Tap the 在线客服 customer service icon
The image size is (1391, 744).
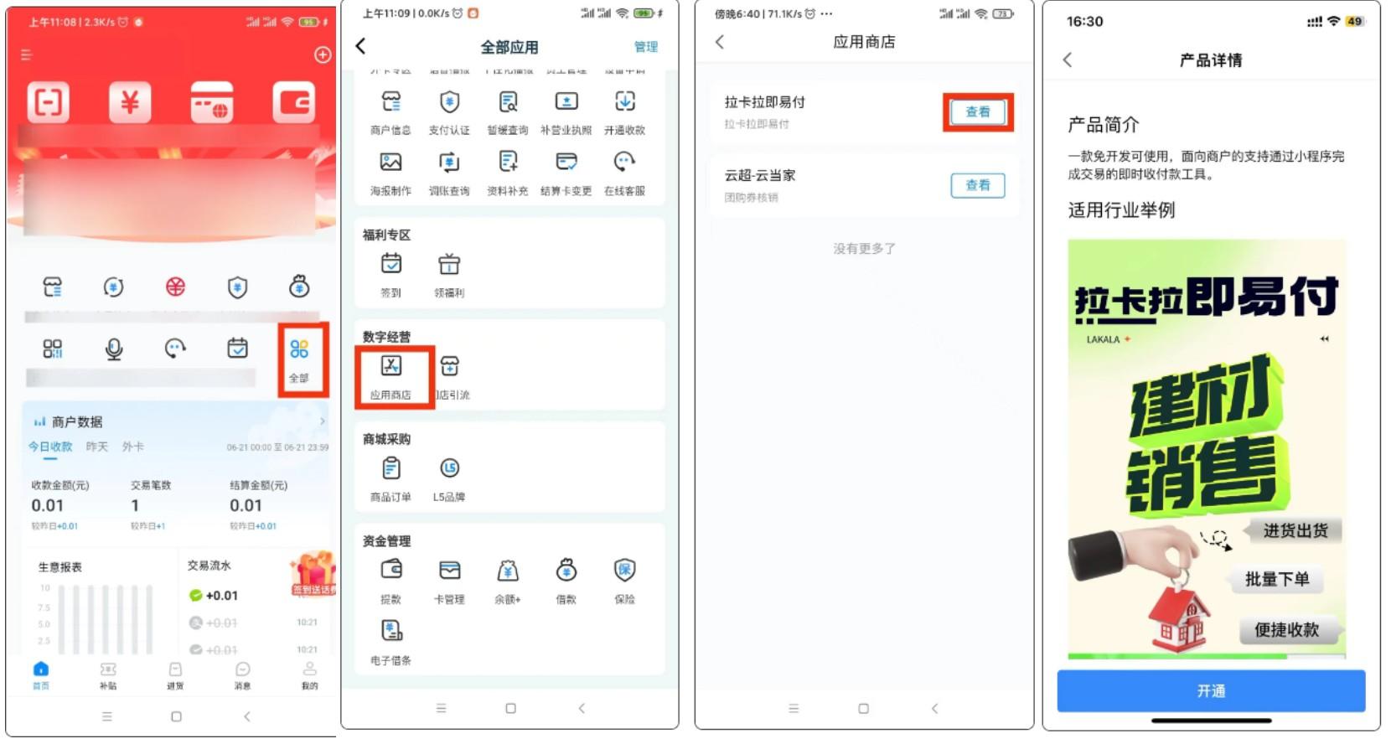[x=624, y=172]
